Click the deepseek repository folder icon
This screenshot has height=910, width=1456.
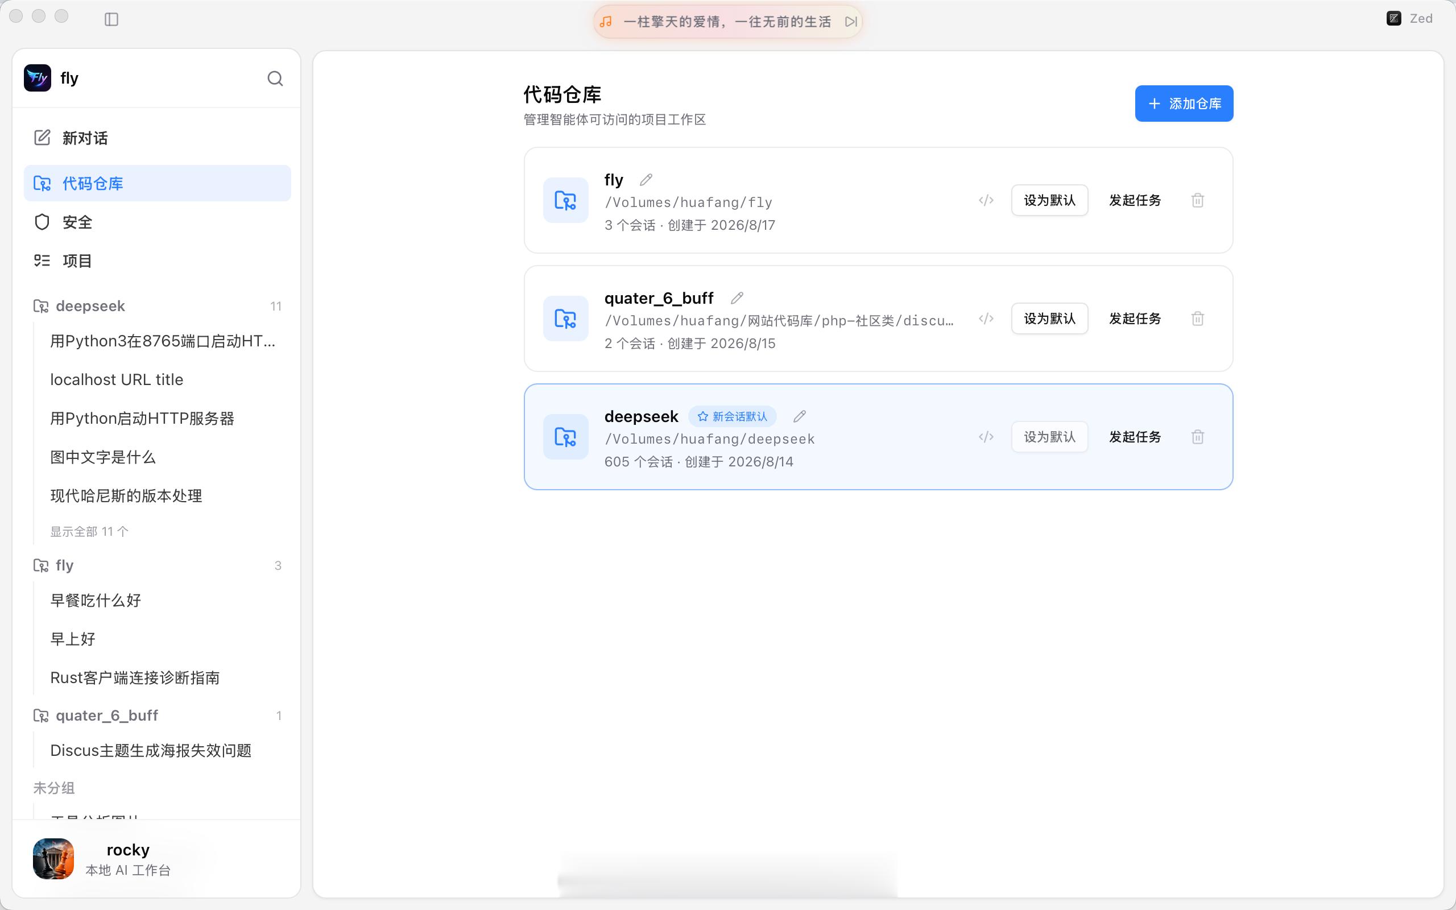point(565,437)
